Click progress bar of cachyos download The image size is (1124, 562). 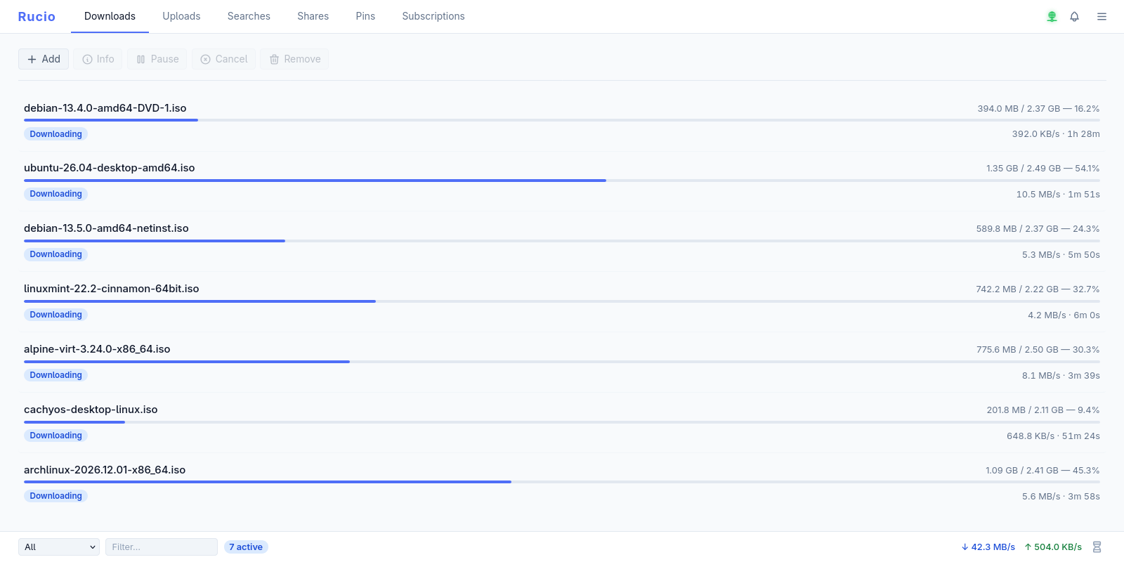tap(562, 422)
